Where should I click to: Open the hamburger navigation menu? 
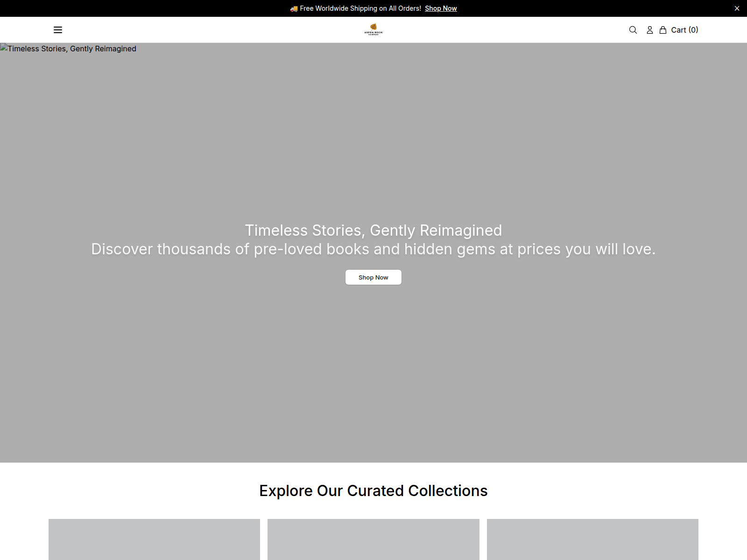58,30
